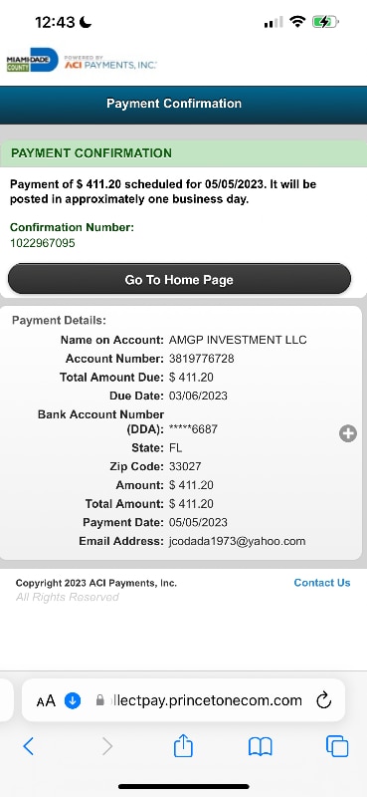Viewport: 367px width, 797px height.
Task: Tap the battery status icon
Action: 325,22
